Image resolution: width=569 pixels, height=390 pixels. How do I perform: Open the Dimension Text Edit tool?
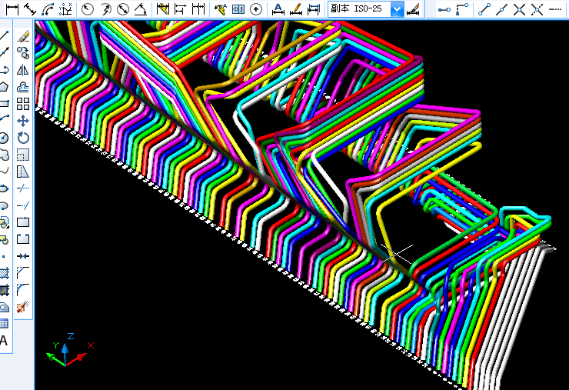pyautogui.click(x=296, y=8)
